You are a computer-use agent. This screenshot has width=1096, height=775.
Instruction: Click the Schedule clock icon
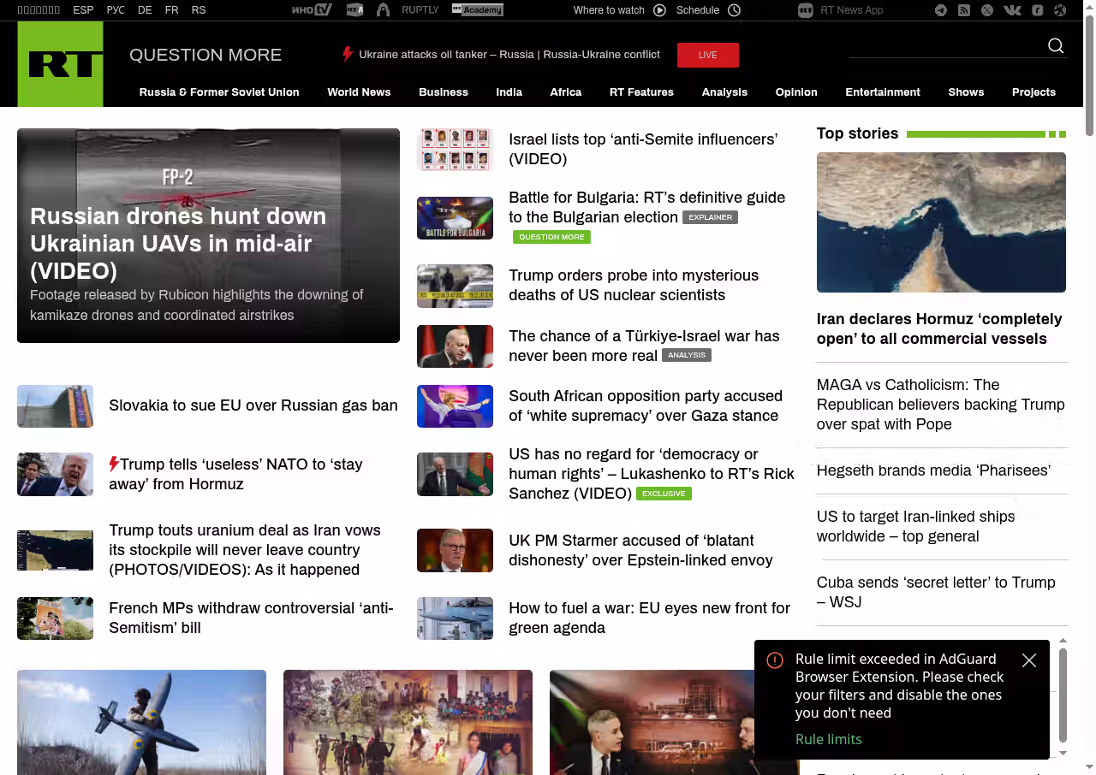[x=734, y=10]
